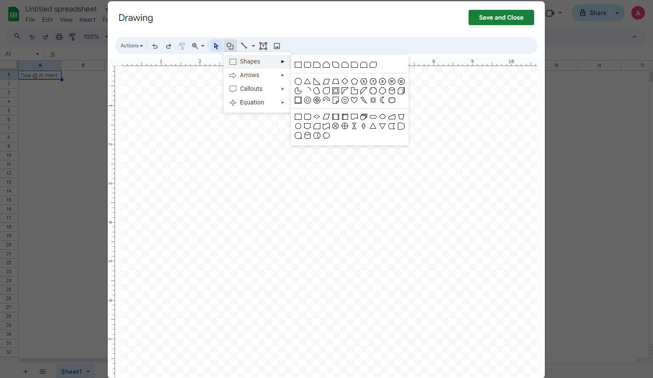
Task: Click the Undo icon
Action: coord(155,46)
